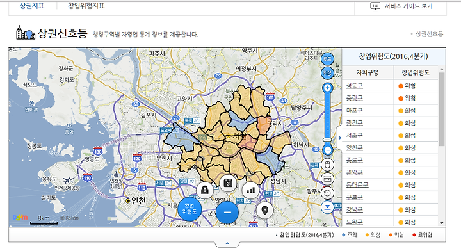
Task: Click the download arrow icon on the map
Action: point(327,207)
